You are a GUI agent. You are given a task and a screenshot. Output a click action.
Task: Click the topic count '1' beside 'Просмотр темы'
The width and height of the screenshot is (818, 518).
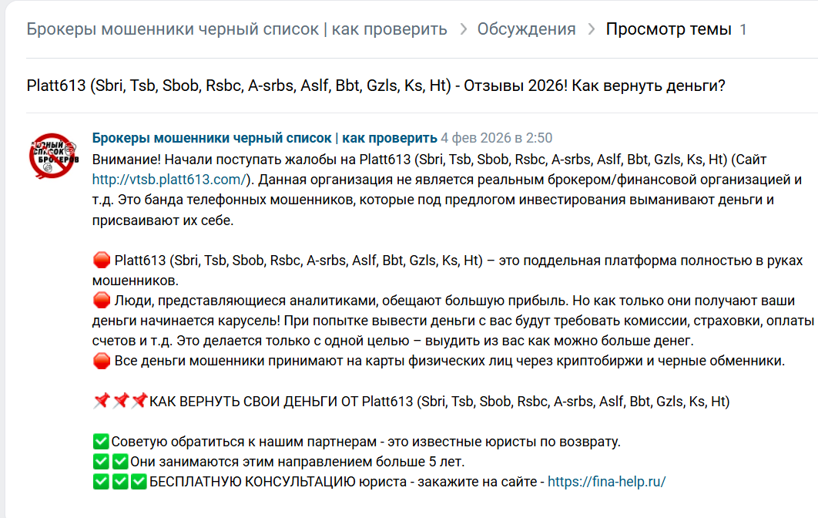[x=743, y=29]
